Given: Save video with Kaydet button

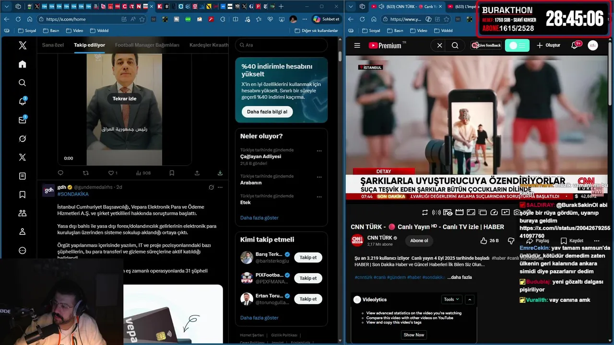Looking at the screenshot, I should coord(572,241).
